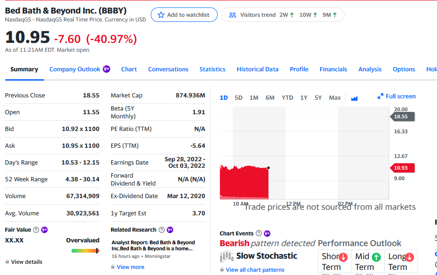This screenshot has width=437, height=275.
Task: Click the 9M visitors trend up arrow
Action: (x=335, y=15)
